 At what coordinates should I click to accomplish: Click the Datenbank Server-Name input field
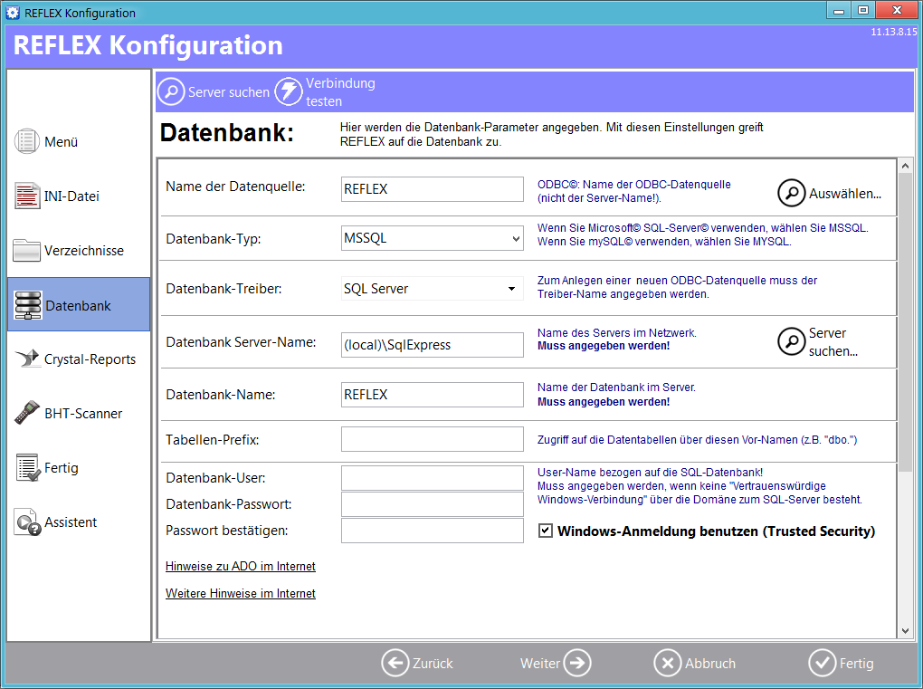click(x=432, y=344)
